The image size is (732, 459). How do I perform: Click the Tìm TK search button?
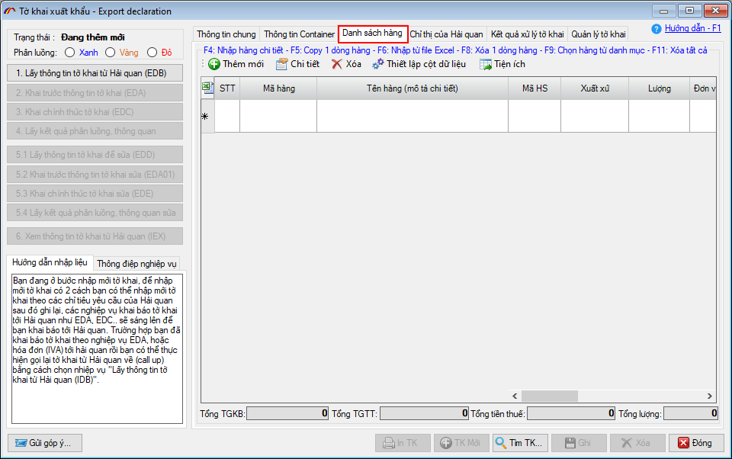pyautogui.click(x=519, y=443)
